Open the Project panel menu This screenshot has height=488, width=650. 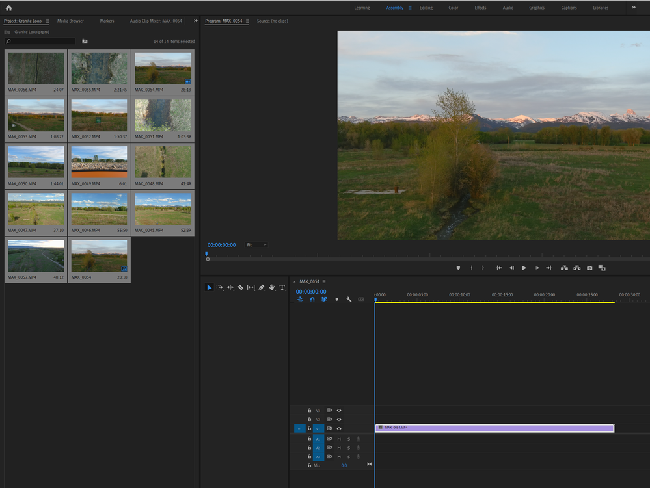(x=47, y=21)
